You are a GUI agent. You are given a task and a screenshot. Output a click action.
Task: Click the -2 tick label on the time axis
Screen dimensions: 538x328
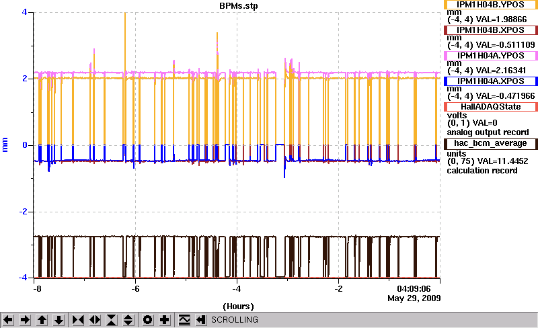pyautogui.click(x=338, y=289)
